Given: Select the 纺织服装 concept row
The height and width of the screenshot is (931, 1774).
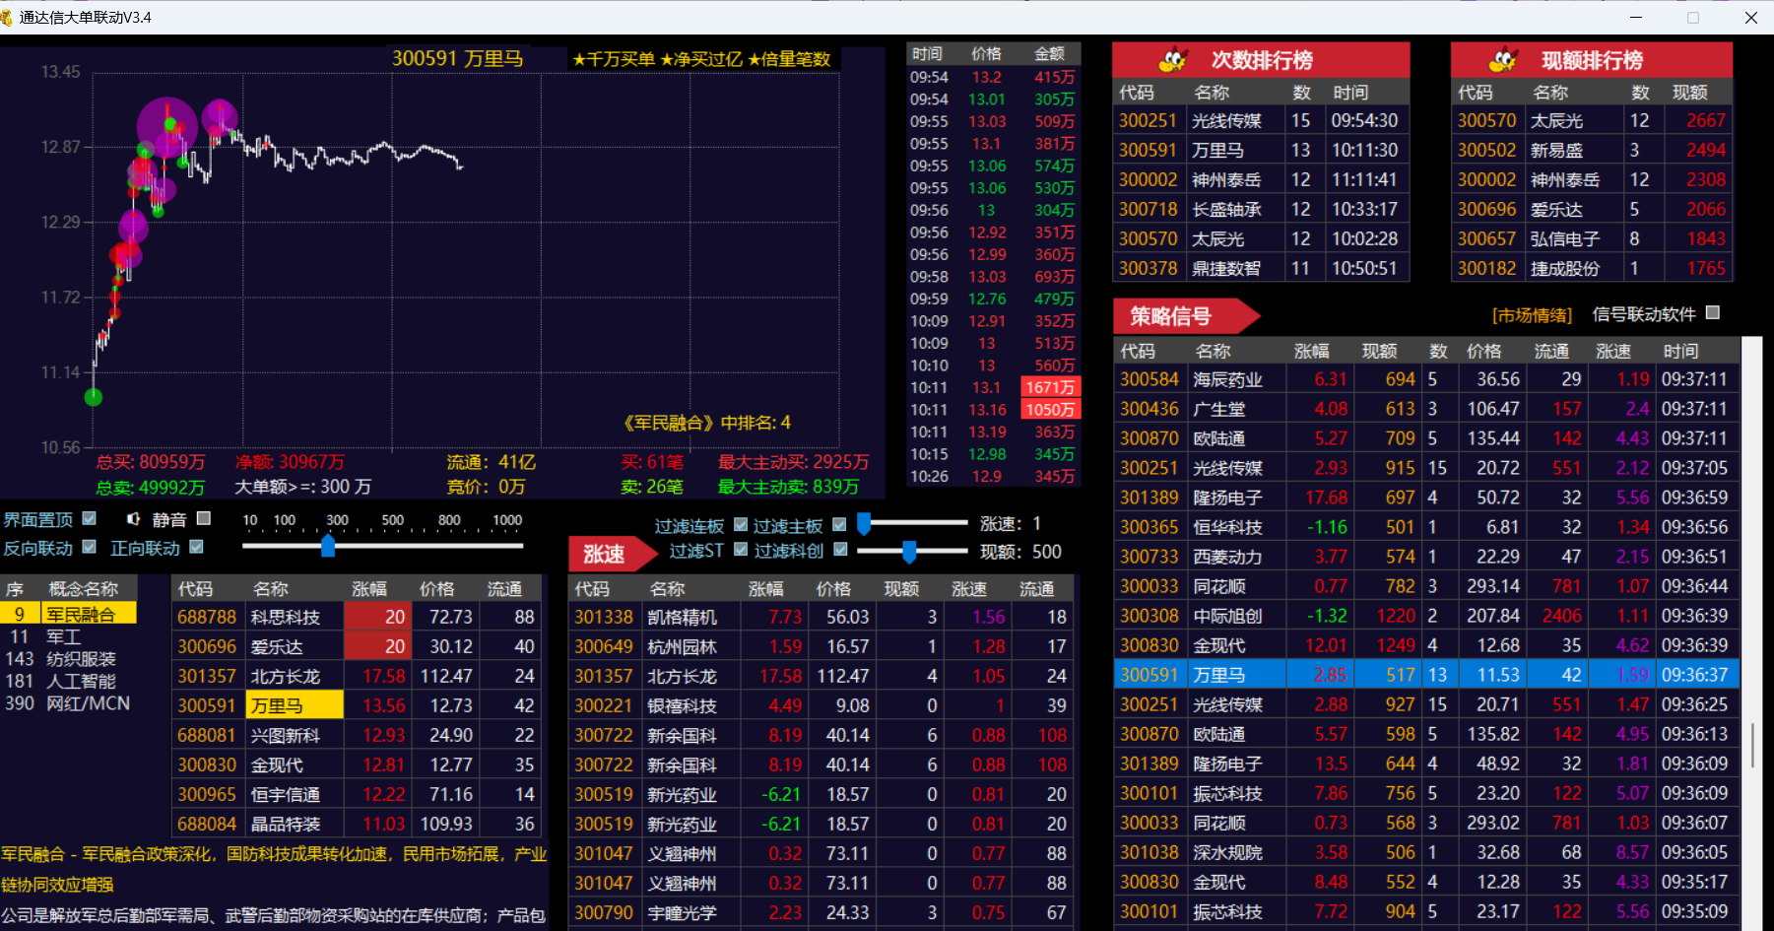Looking at the screenshot, I should point(69,659).
